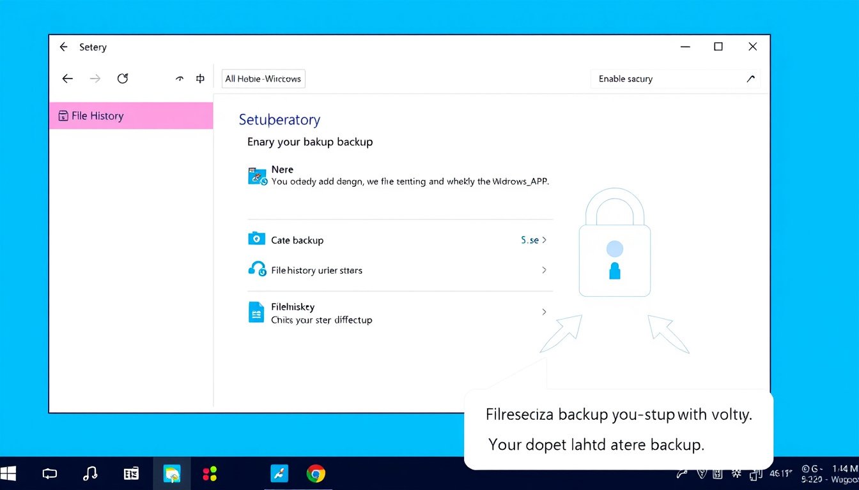Screen dimensions: 859x490
Task: Click the Nere drive icon
Action: (x=257, y=176)
